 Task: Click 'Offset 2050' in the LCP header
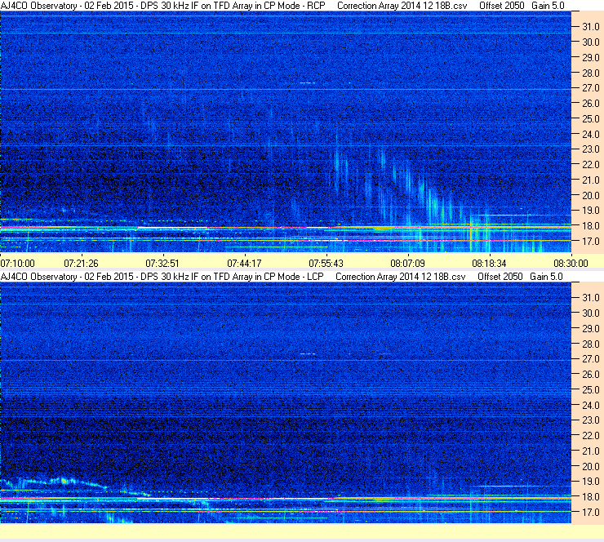pos(500,277)
